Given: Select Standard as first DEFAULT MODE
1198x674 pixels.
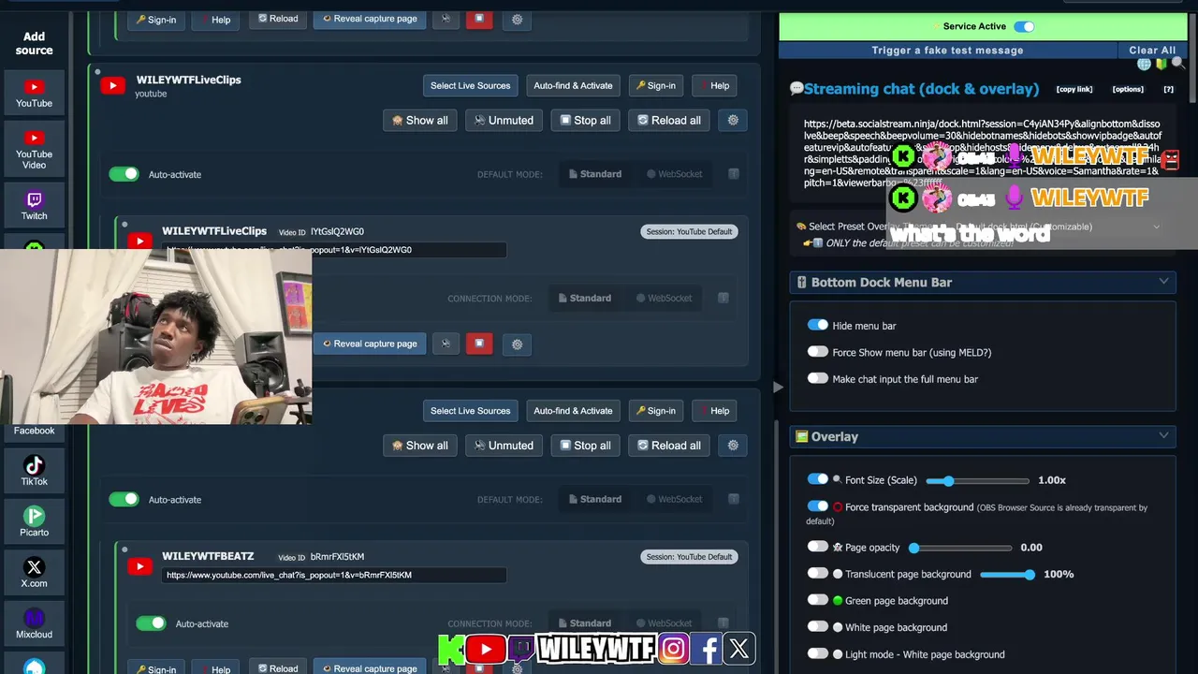Looking at the screenshot, I should 595,174.
